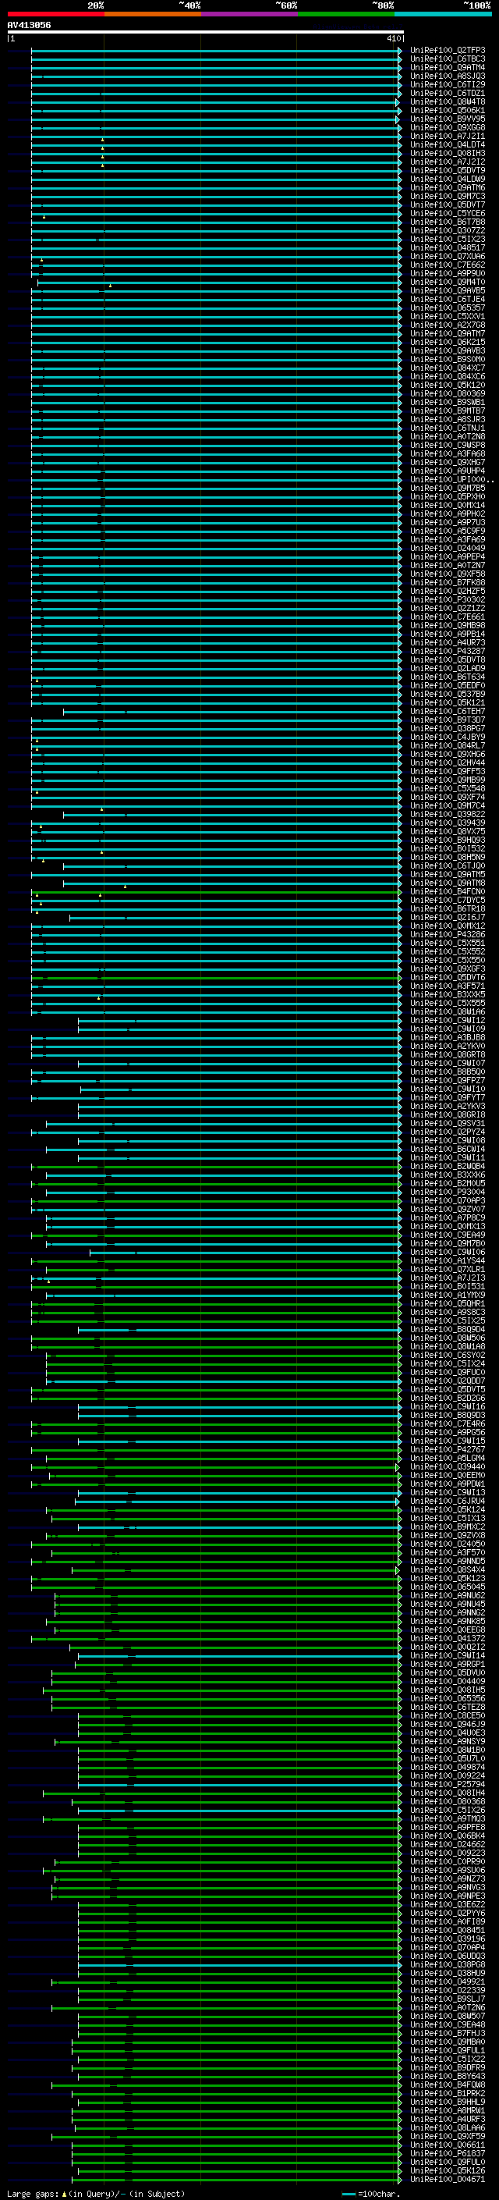Click the UniRef100_A7J2I1 label

coord(448,136)
